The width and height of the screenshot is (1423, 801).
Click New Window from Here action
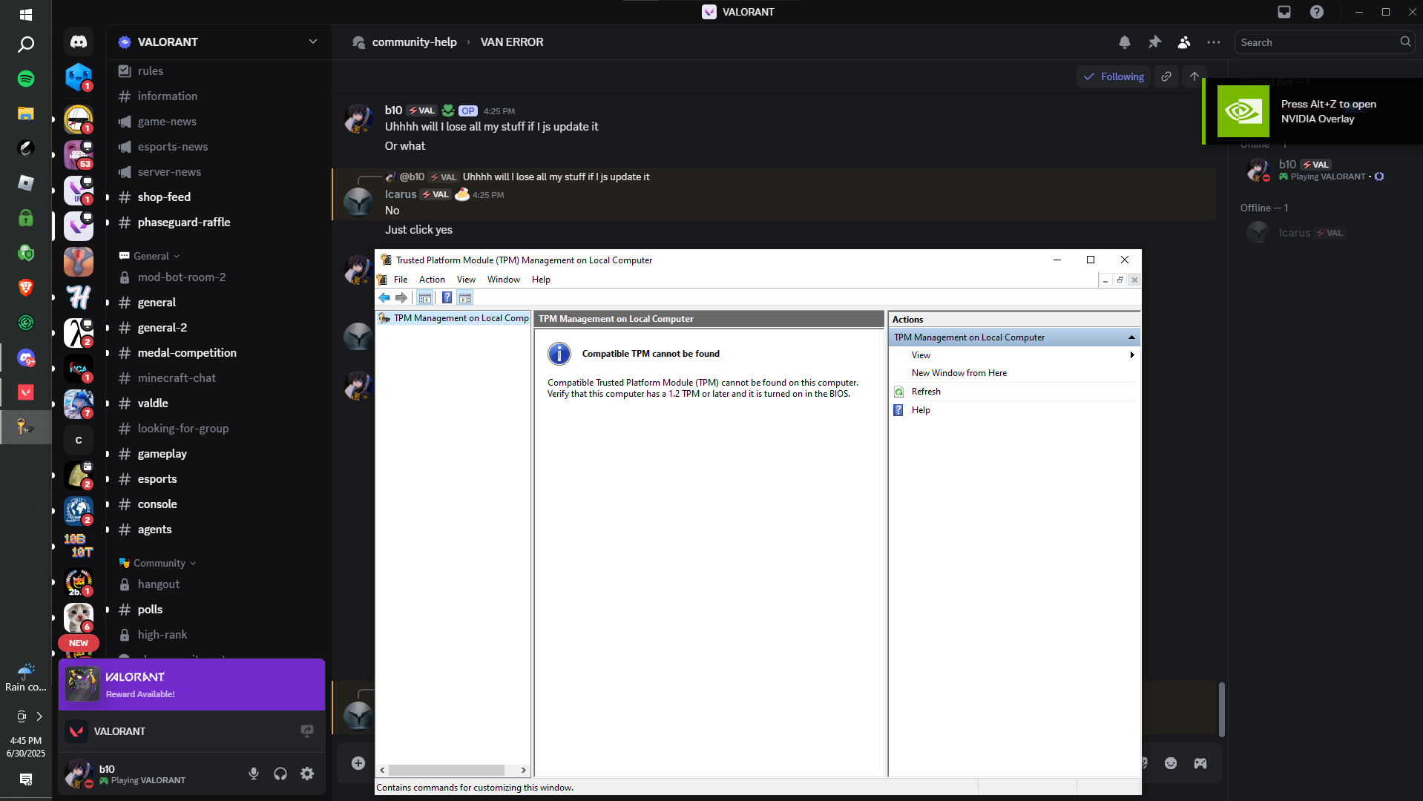(959, 373)
